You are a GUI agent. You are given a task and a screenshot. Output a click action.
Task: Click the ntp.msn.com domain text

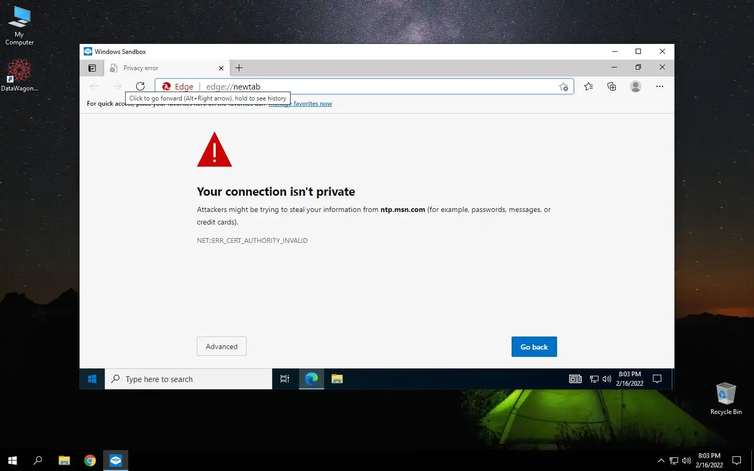(403, 209)
